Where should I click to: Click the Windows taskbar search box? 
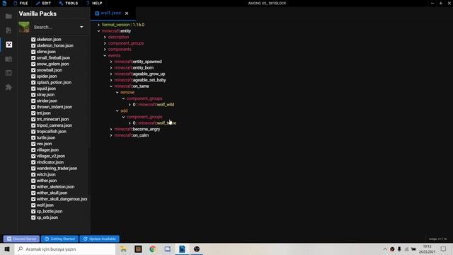(65, 249)
